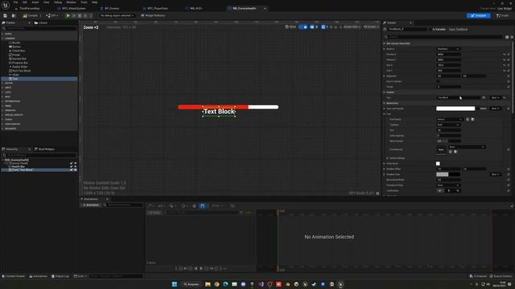Click the green Play button in toolbar
Viewport: 515px width, 289px height.
68,15
